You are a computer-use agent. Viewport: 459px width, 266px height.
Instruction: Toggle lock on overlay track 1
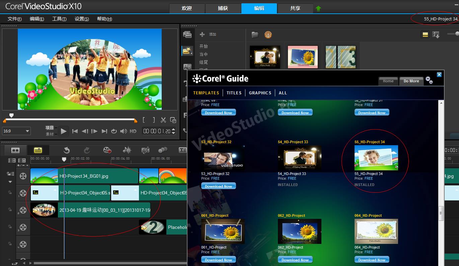tap(10, 192)
